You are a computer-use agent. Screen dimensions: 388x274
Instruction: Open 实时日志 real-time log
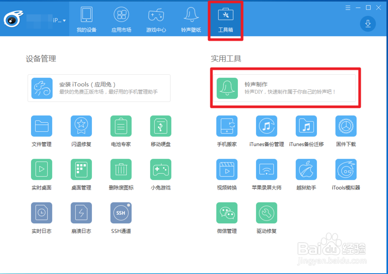pos(42,213)
